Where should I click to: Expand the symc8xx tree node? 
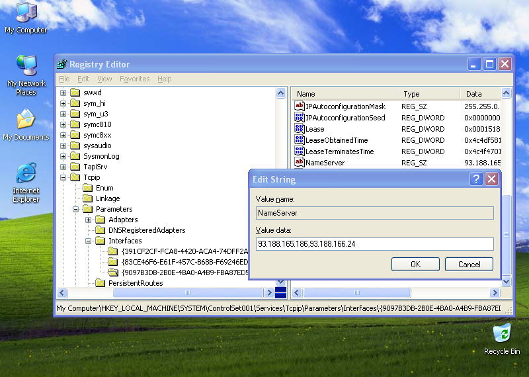tap(63, 135)
